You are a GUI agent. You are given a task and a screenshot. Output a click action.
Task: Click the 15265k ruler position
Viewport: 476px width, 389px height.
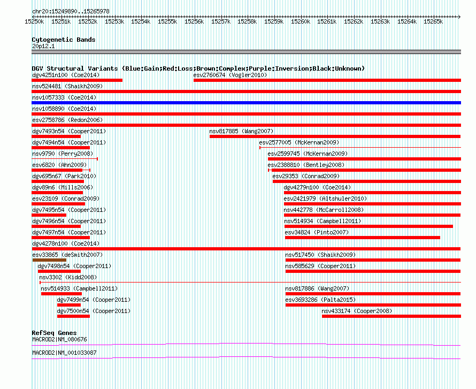tap(433, 21)
